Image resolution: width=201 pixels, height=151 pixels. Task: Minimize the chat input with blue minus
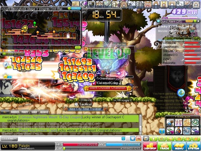[123, 139]
